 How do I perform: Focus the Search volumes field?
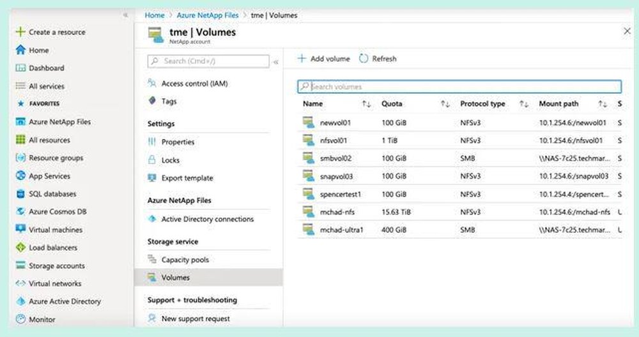(x=459, y=86)
